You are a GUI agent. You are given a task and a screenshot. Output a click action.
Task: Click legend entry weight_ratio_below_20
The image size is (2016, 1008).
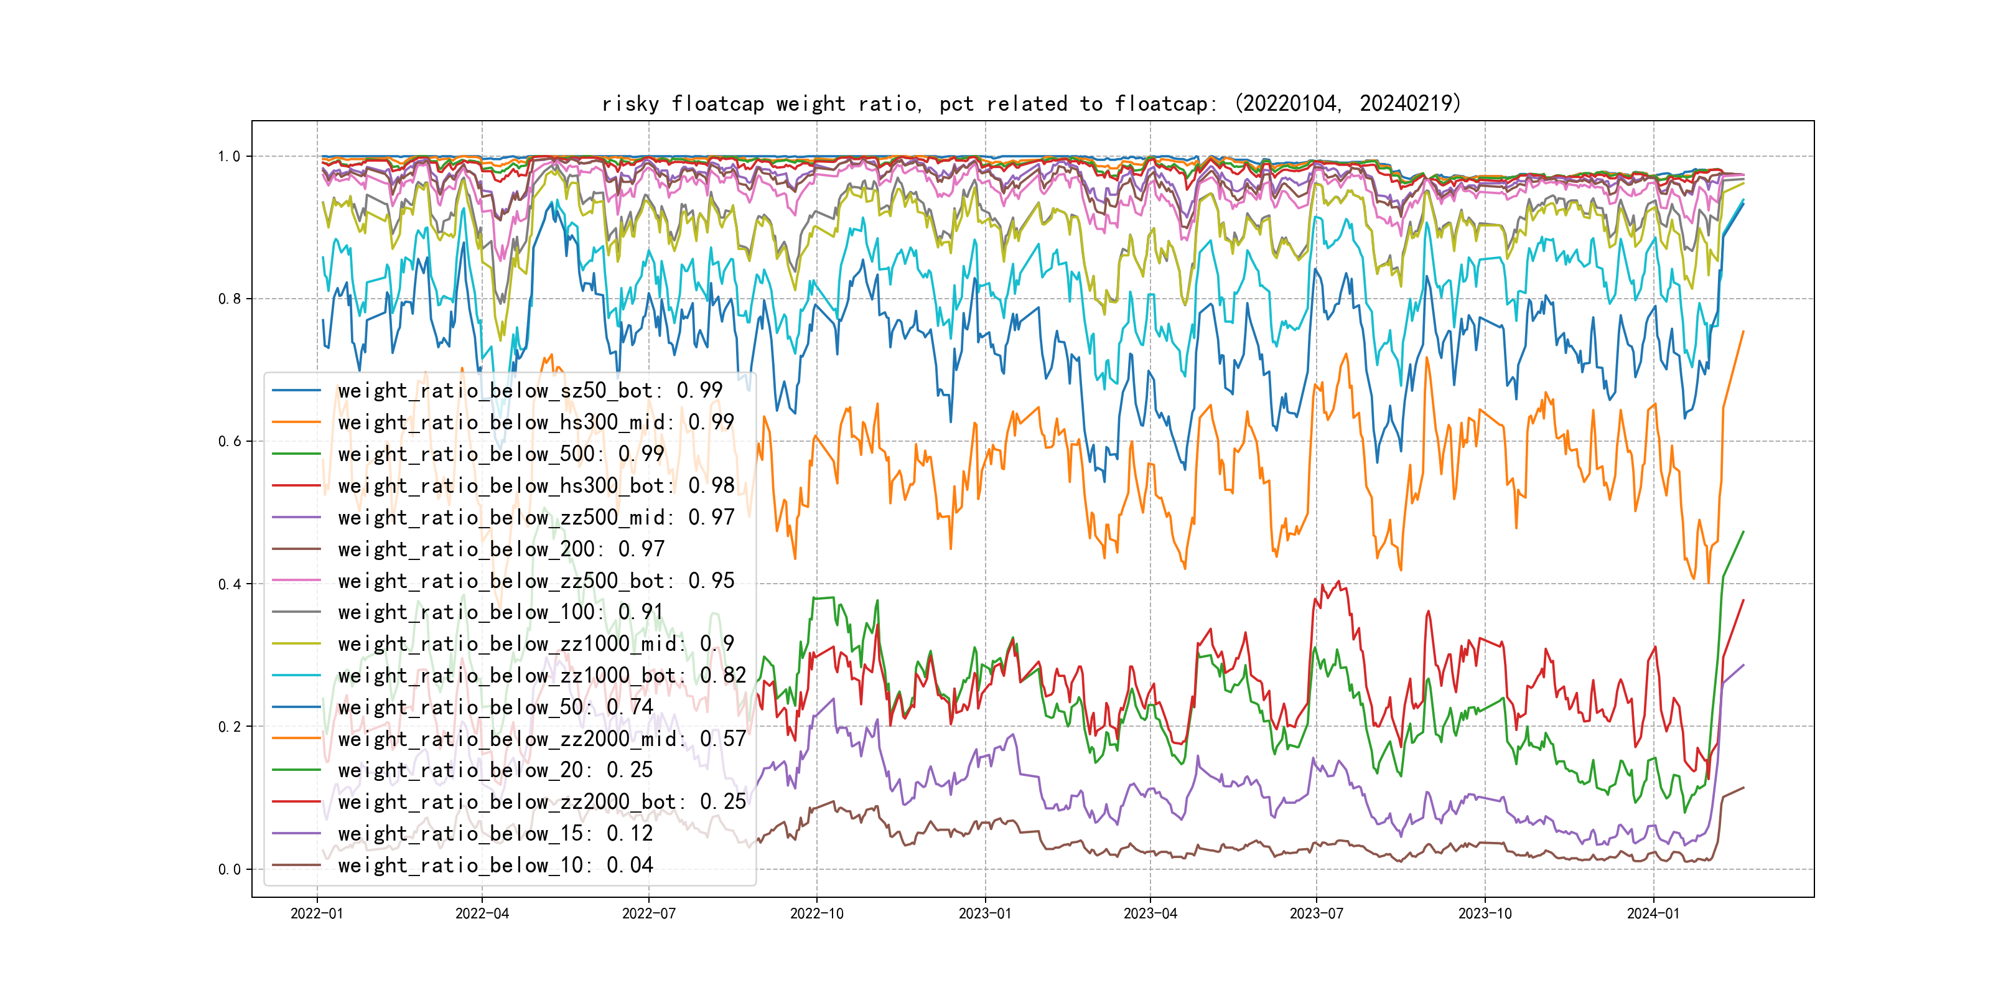point(495,770)
